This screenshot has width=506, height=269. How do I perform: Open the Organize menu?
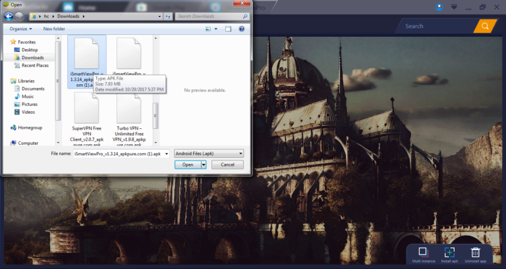(21, 29)
